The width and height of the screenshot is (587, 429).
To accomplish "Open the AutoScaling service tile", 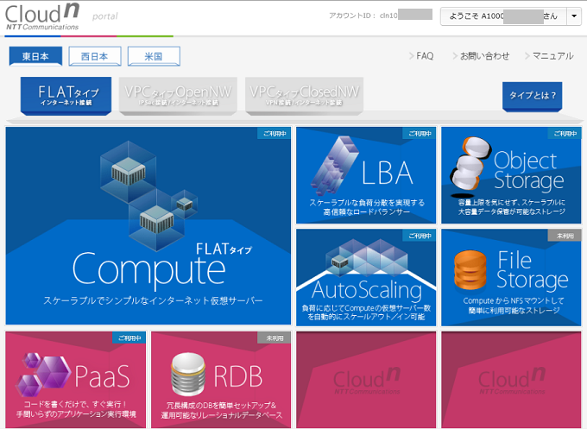I will pyautogui.click(x=366, y=276).
